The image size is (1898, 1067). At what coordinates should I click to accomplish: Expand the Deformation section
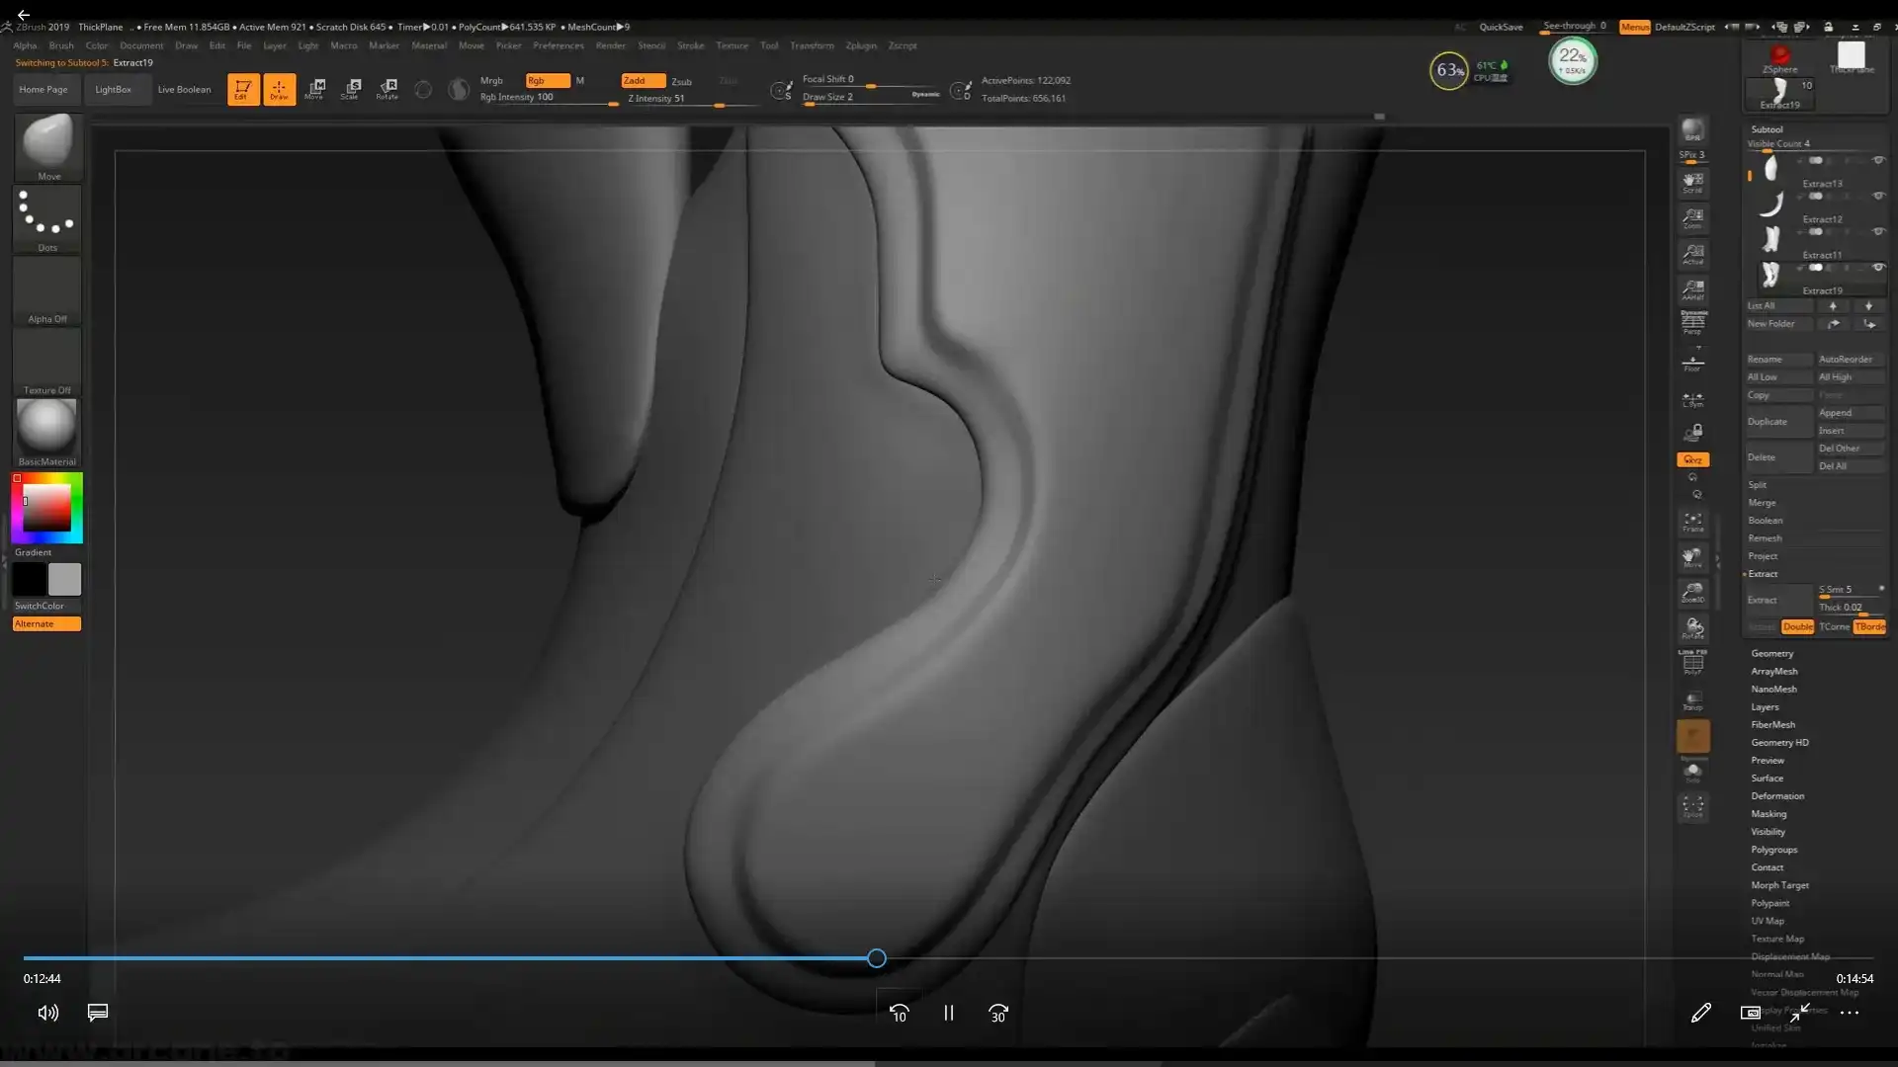click(x=1776, y=796)
